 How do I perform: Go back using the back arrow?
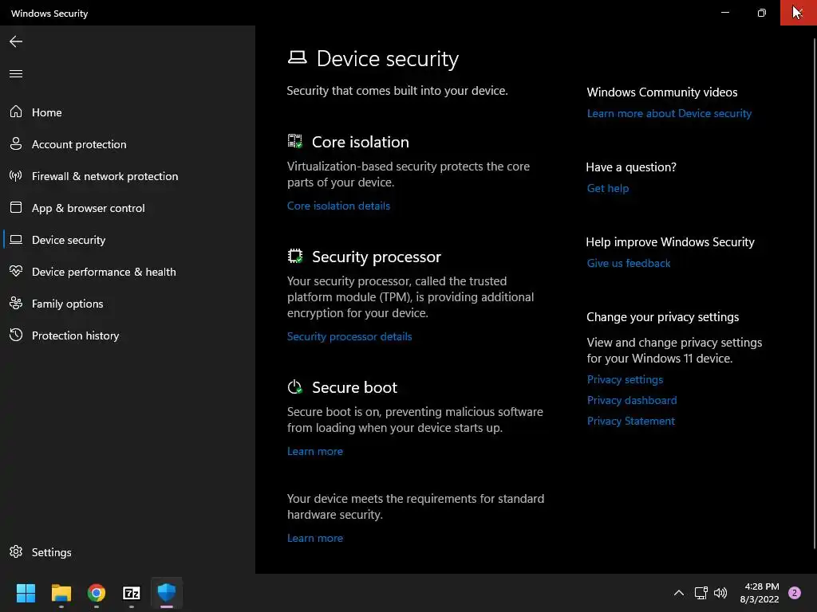[x=16, y=41]
